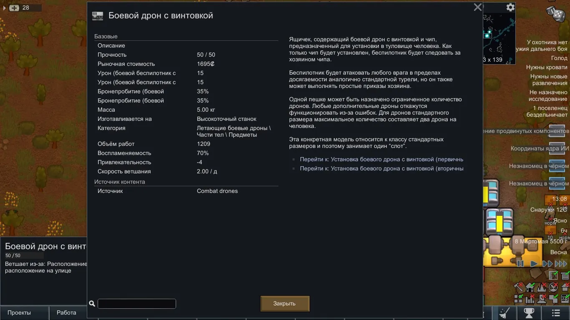
Task: Set game to normal speed play arrow
Action: pos(534,263)
